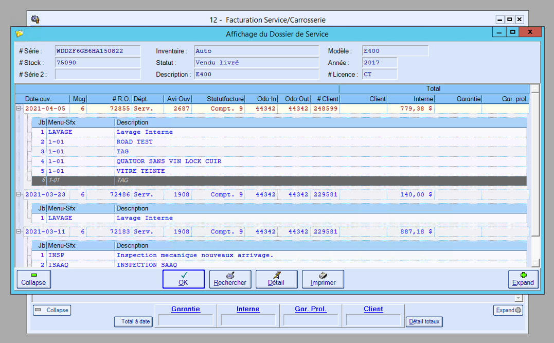The width and height of the screenshot is (554, 343).
Task: Open the Gar. Prol. link
Action: tap(311, 309)
